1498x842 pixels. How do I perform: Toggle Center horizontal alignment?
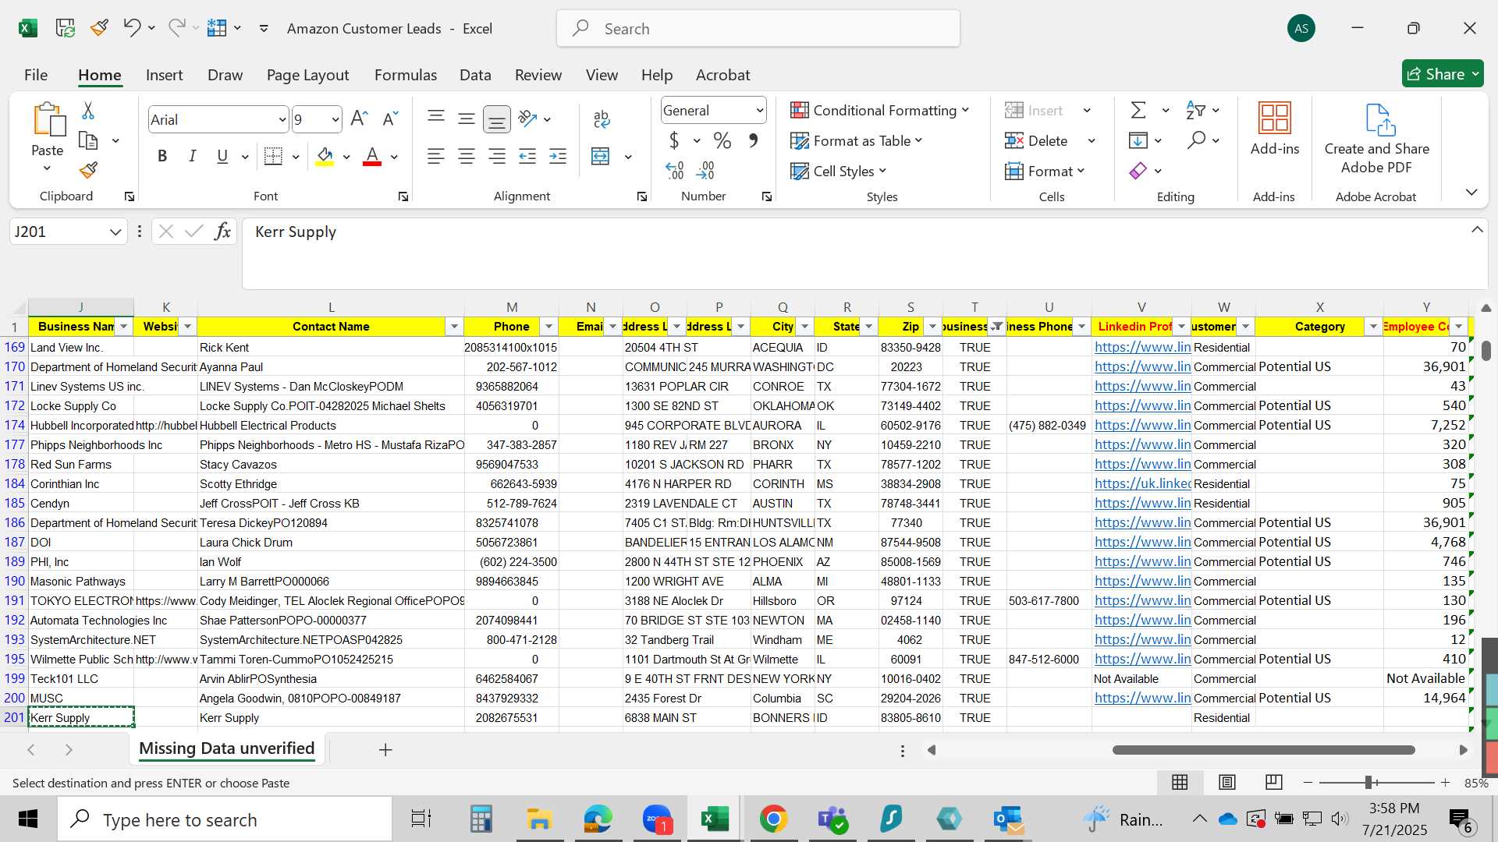coord(467,157)
